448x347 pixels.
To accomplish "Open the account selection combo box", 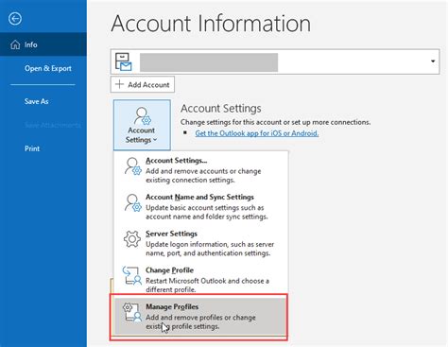I will [275, 61].
